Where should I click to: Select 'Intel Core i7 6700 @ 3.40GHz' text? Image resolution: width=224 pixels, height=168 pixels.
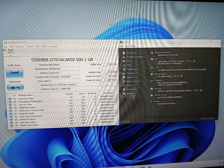(x=171, y=61)
